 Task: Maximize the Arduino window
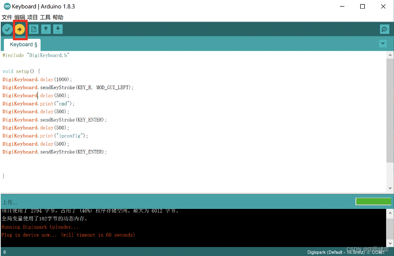click(x=362, y=6)
